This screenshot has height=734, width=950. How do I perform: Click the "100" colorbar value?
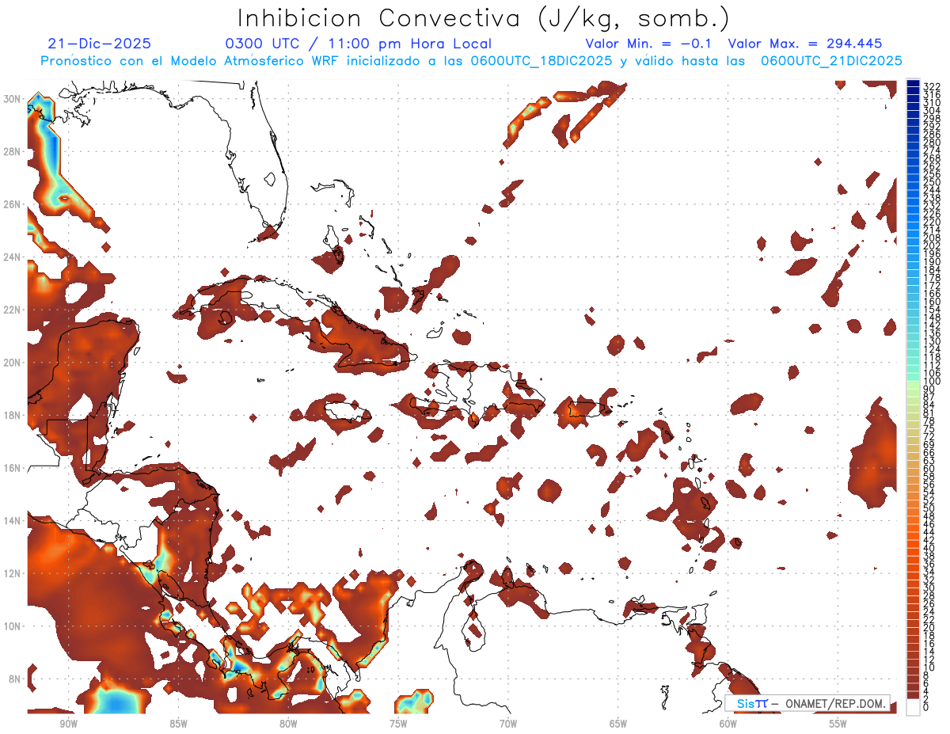[x=932, y=382]
